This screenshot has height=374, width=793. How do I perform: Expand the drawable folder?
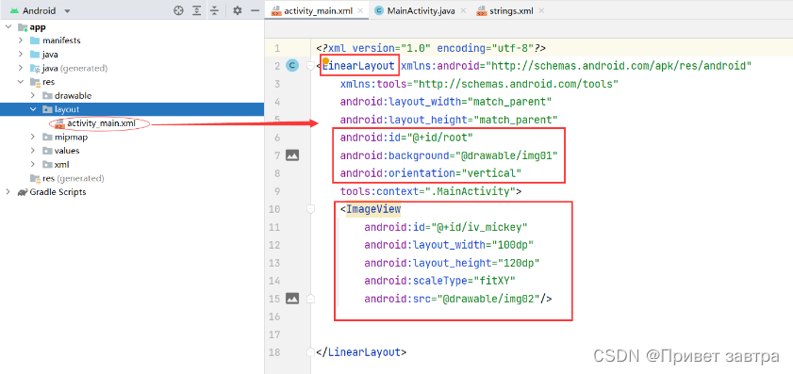(x=33, y=95)
